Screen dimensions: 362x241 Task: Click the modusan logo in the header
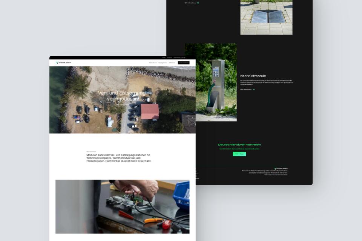(63, 63)
